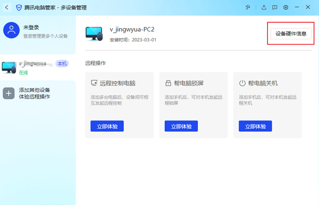Open 设备硬件信息 hardware info button

tap(291, 34)
